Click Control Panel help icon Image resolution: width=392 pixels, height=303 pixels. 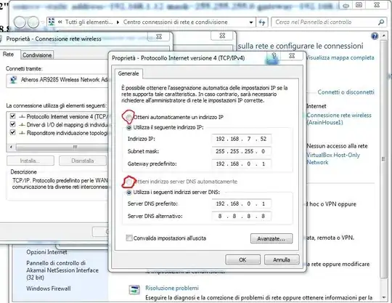375,36
